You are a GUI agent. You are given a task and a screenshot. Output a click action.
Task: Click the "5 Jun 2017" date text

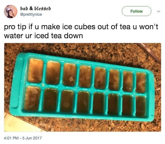[32, 138]
